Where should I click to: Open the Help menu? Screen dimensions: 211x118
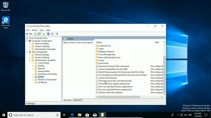point(48,30)
